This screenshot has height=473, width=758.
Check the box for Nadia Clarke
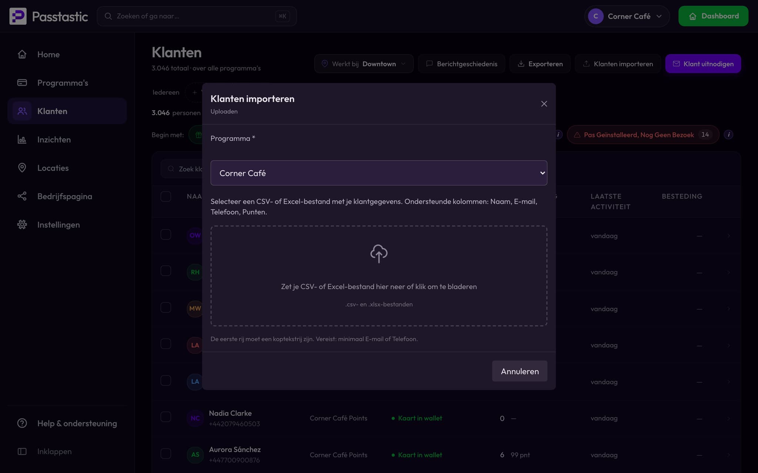tap(166, 417)
